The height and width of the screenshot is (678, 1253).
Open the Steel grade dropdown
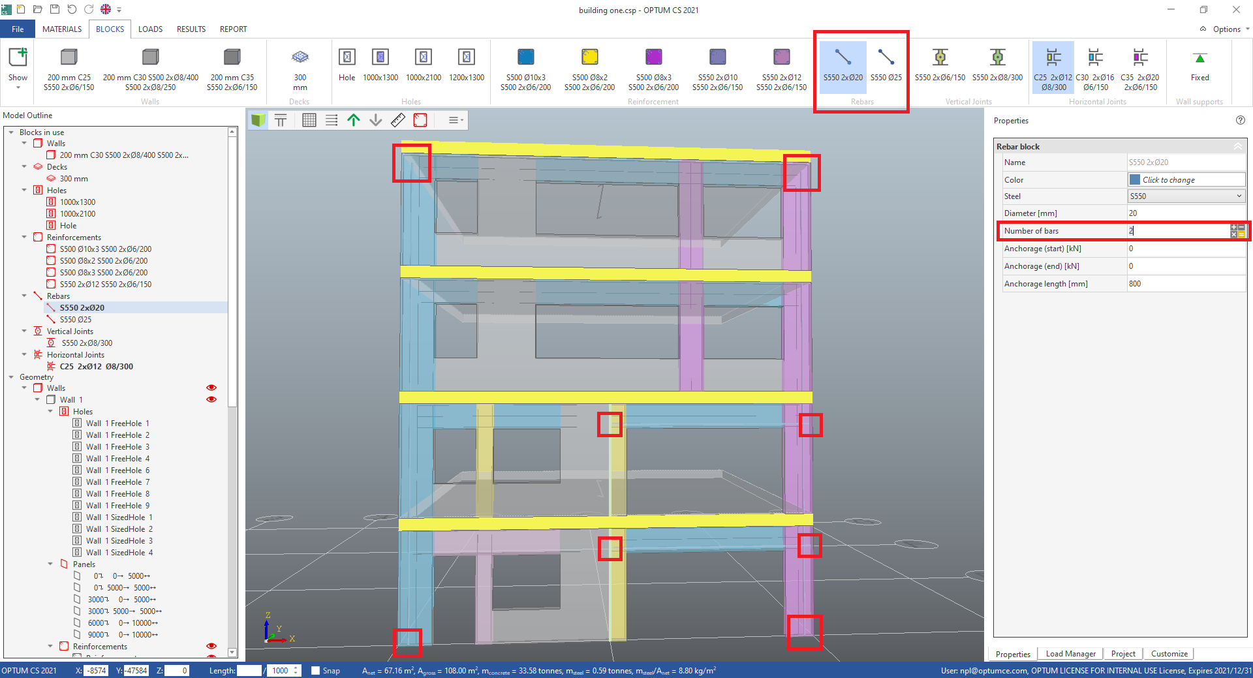(1186, 196)
